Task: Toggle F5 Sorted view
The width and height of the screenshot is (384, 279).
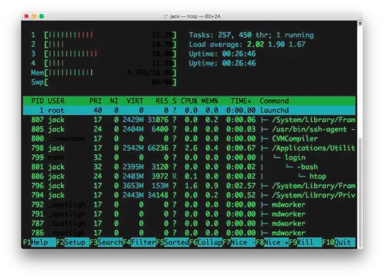Action: pyautogui.click(x=173, y=242)
